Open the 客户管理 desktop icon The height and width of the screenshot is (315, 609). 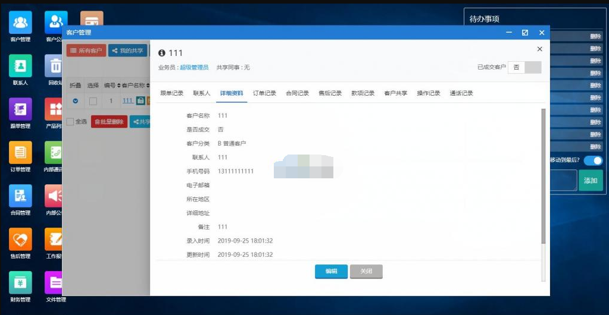pyautogui.click(x=20, y=23)
